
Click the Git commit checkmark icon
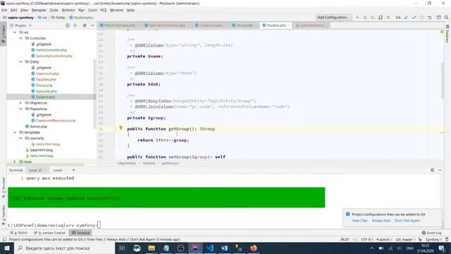coord(414,18)
